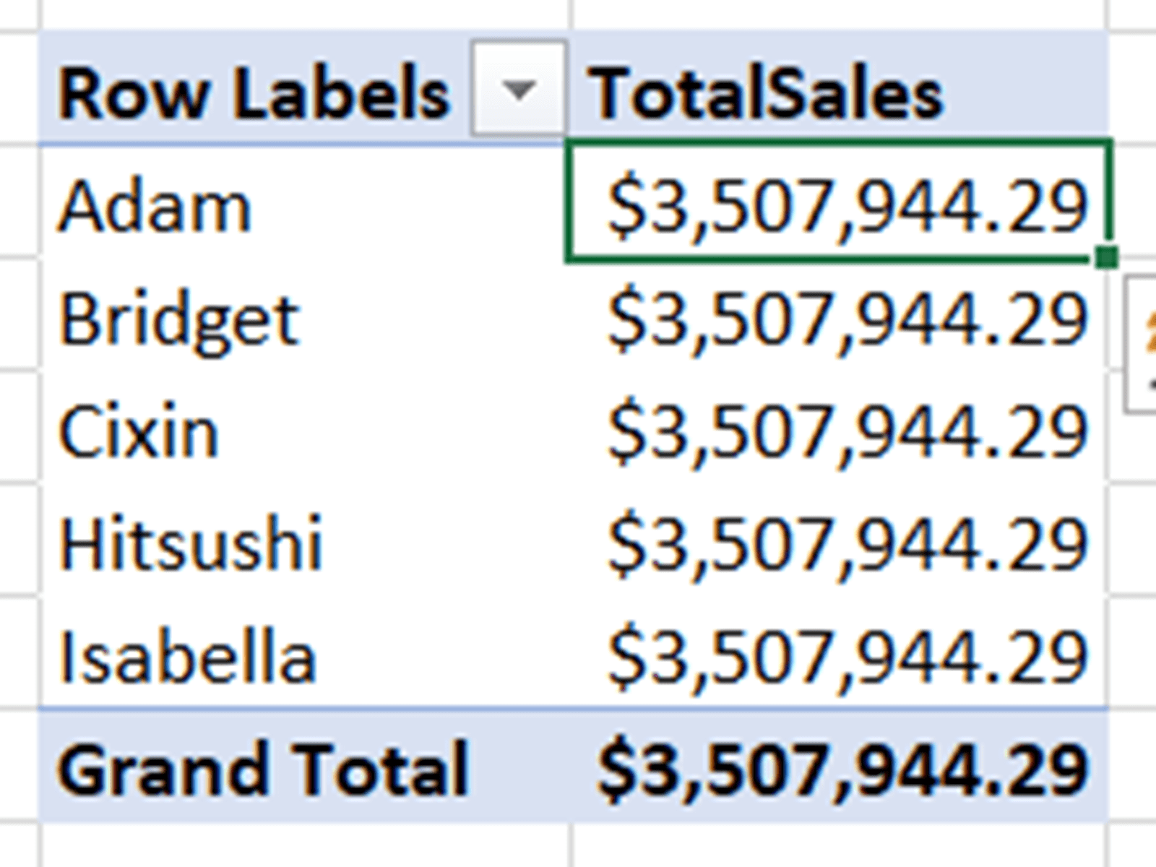
Task: Select the empty cell below Grand Total label
Action: click(303, 845)
